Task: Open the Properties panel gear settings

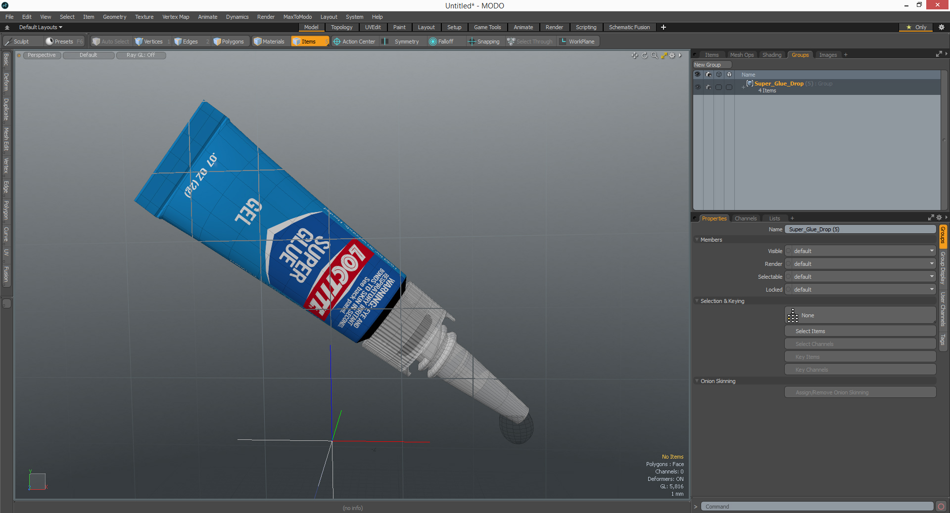Action: click(x=939, y=218)
